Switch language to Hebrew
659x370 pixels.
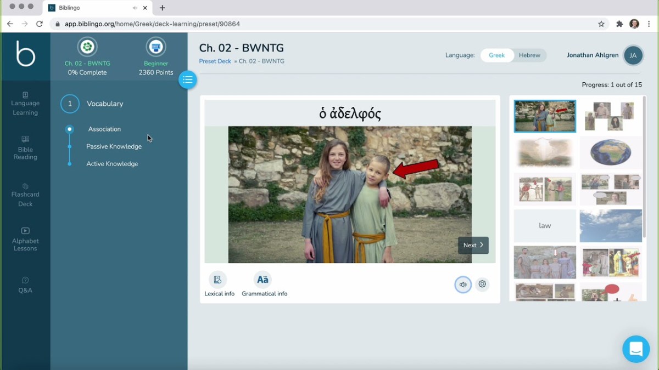pyautogui.click(x=529, y=55)
